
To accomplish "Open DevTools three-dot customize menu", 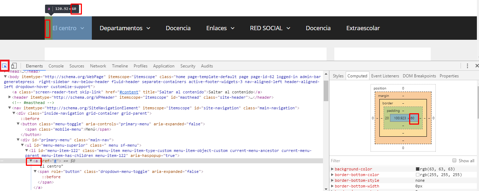I will [x=467, y=66].
